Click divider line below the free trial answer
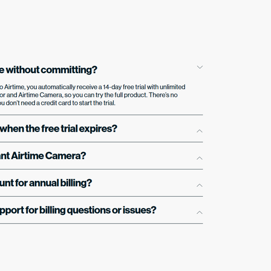The image size is (271, 271). click(x=102, y=115)
